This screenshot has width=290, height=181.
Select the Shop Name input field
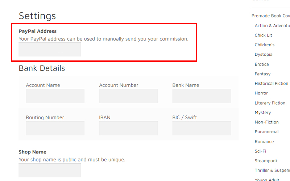50,170
